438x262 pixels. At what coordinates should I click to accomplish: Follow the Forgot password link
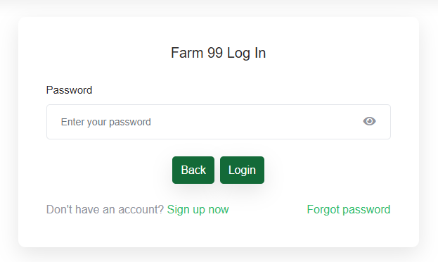(x=349, y=209)
